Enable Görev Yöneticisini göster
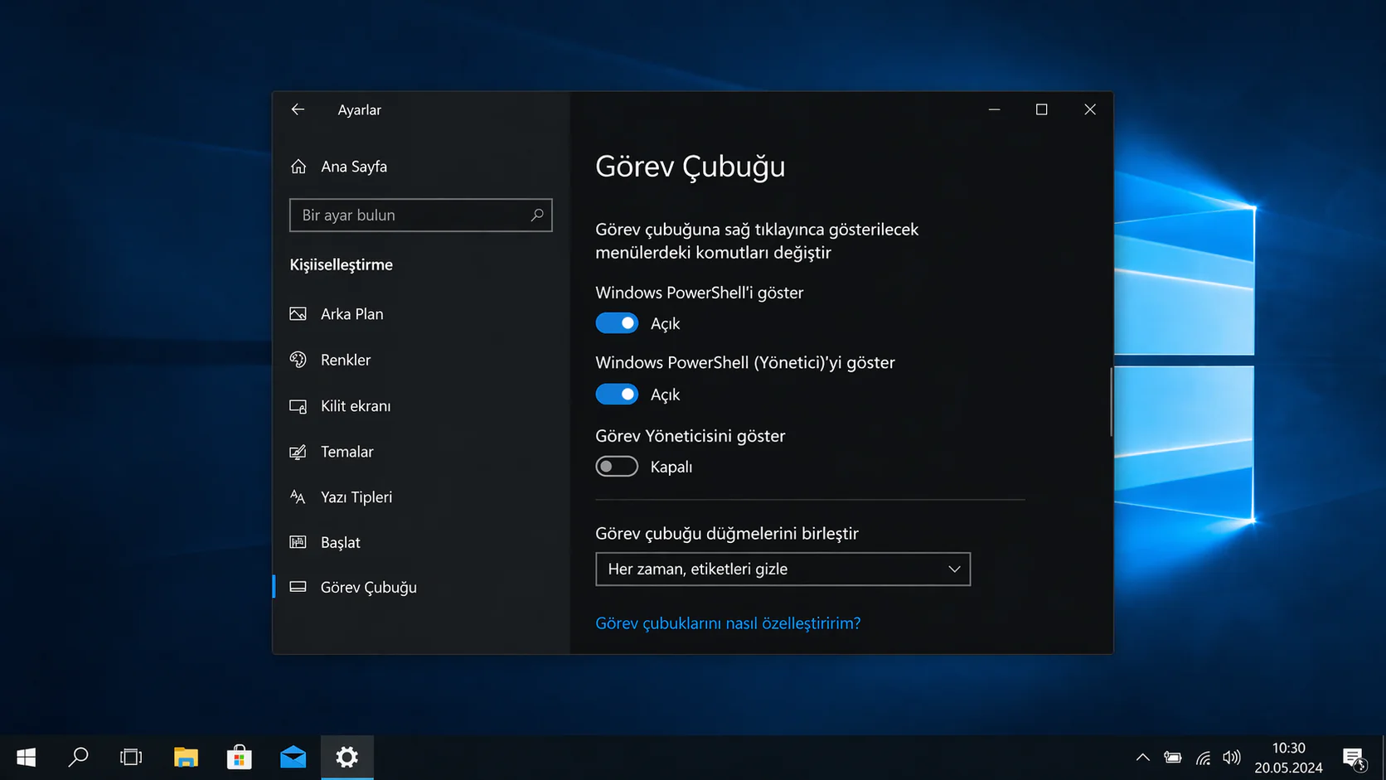1386x780 pixels. pos(617,466)
